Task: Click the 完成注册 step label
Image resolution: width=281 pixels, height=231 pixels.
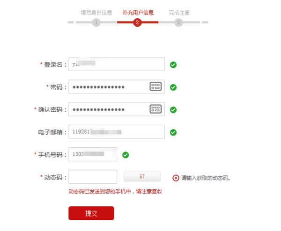Action: 179,13
